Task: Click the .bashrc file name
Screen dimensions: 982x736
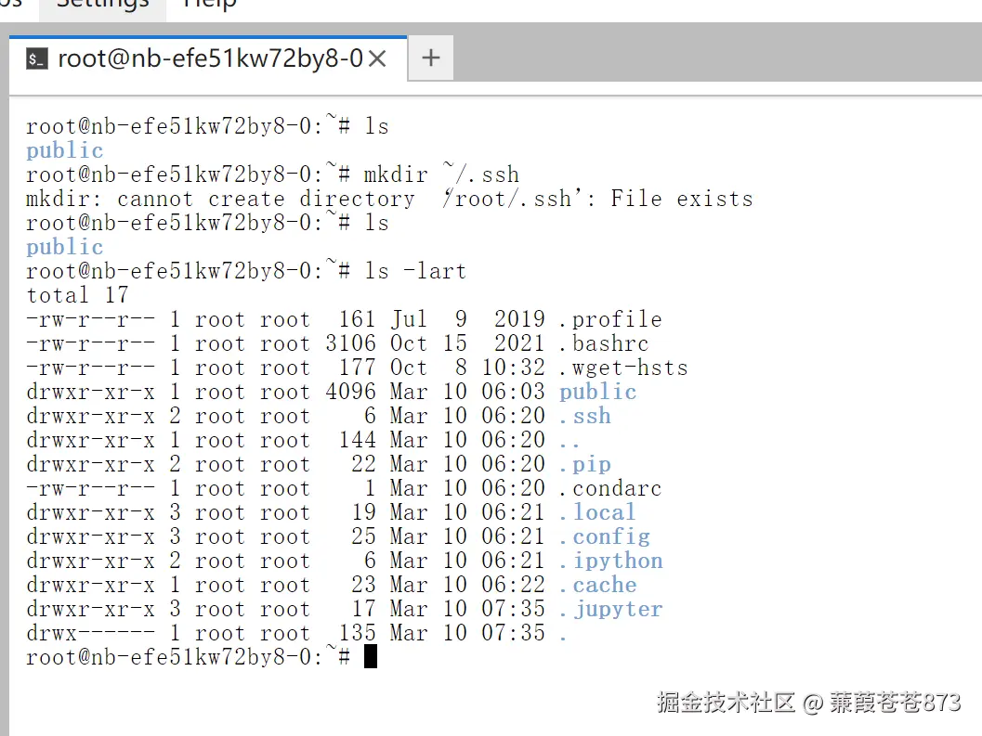Action: 605,343
